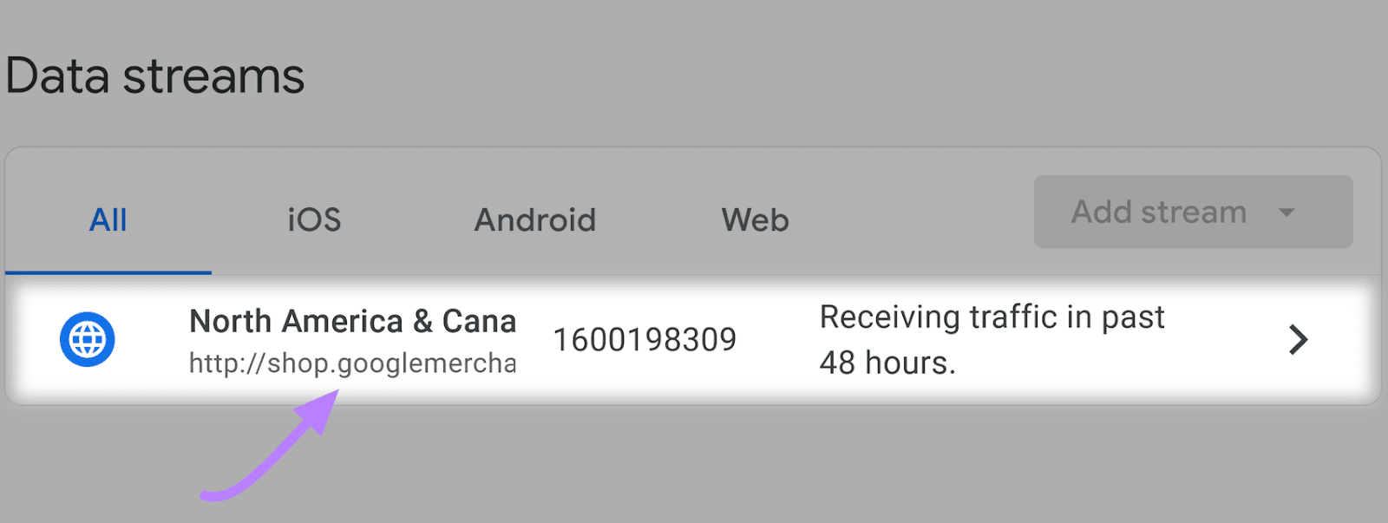
Task: Expand the Add stream dropdown arrow
Action: (x=1287, y=212)
